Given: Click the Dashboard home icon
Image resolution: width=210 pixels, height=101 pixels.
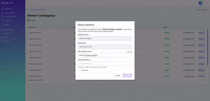Looking at the screenshot, I should [3, 9].
